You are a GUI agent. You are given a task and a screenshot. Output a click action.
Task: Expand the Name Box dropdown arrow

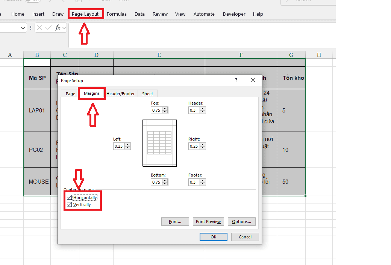tap(23, 28)
